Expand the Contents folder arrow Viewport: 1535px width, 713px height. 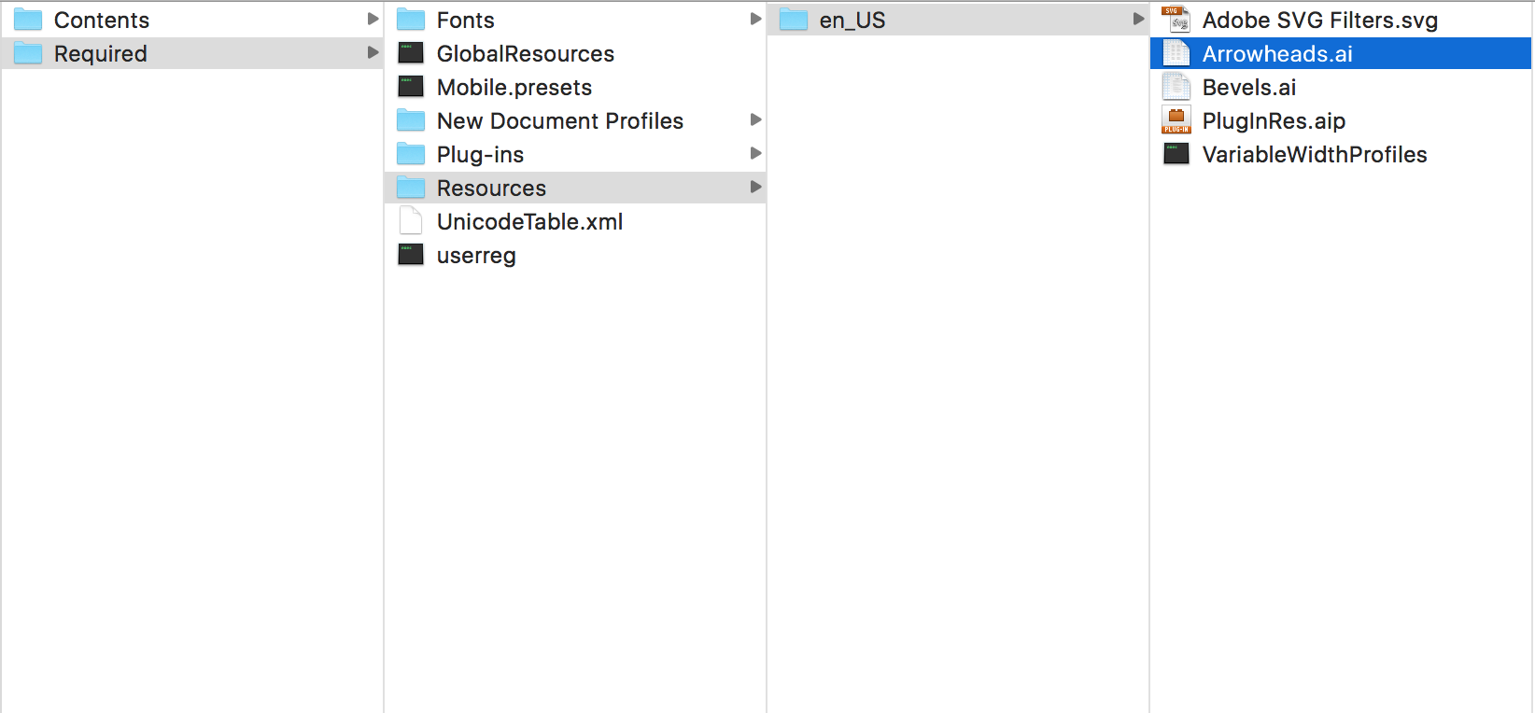coord(373,19)
